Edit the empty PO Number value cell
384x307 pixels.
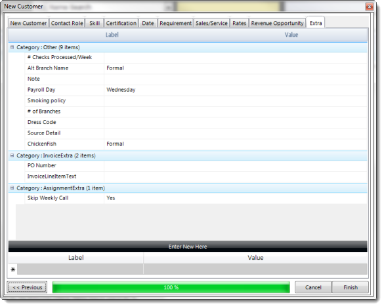(x=236, y=165)
